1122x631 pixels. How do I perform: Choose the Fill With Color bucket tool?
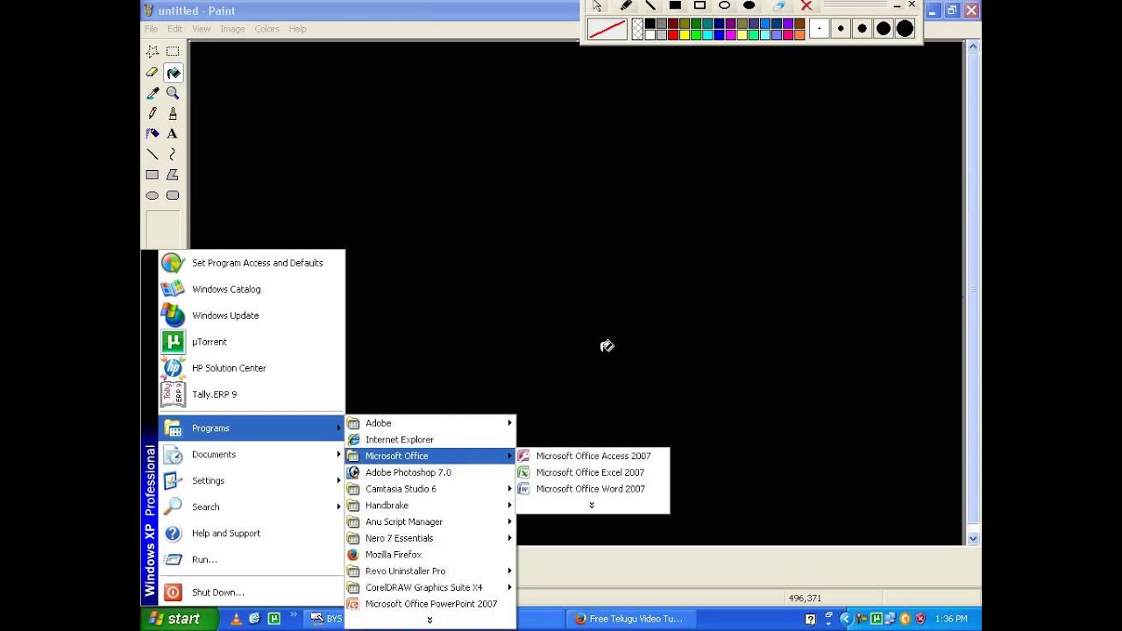click(x=173, y=73)
